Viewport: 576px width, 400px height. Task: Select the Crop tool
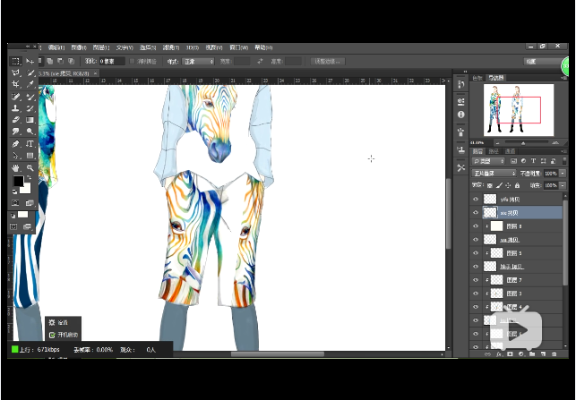[17, 85]
